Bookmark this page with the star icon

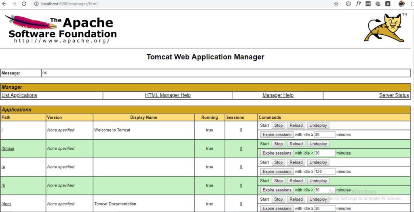point(336,4)
